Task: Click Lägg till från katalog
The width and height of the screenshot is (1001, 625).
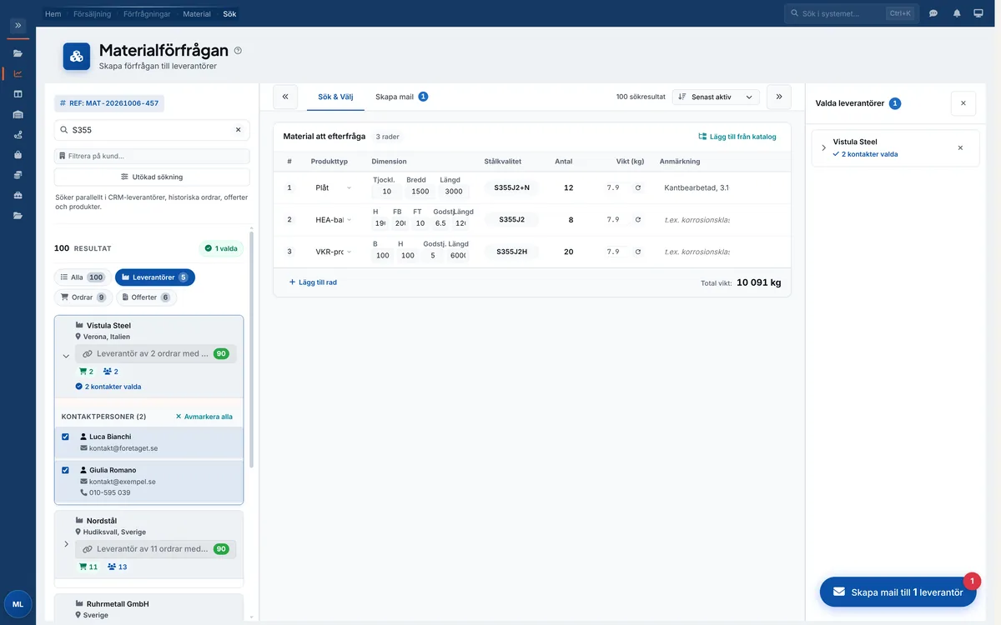Action: (x=737, y=137)
